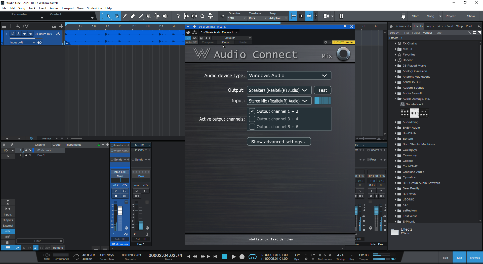Pin the Wusik Audio Connect window
This screenshot has height=264, width=483.
click(345, 27)
